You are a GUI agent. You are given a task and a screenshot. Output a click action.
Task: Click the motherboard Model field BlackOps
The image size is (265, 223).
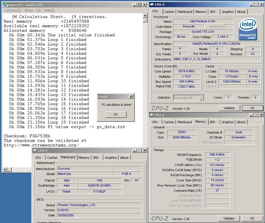click(84, 174)
